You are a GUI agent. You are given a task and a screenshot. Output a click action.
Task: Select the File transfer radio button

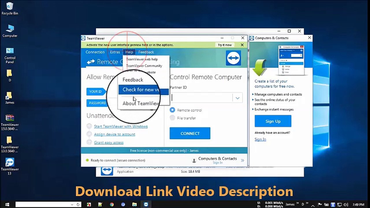[172, 118]
